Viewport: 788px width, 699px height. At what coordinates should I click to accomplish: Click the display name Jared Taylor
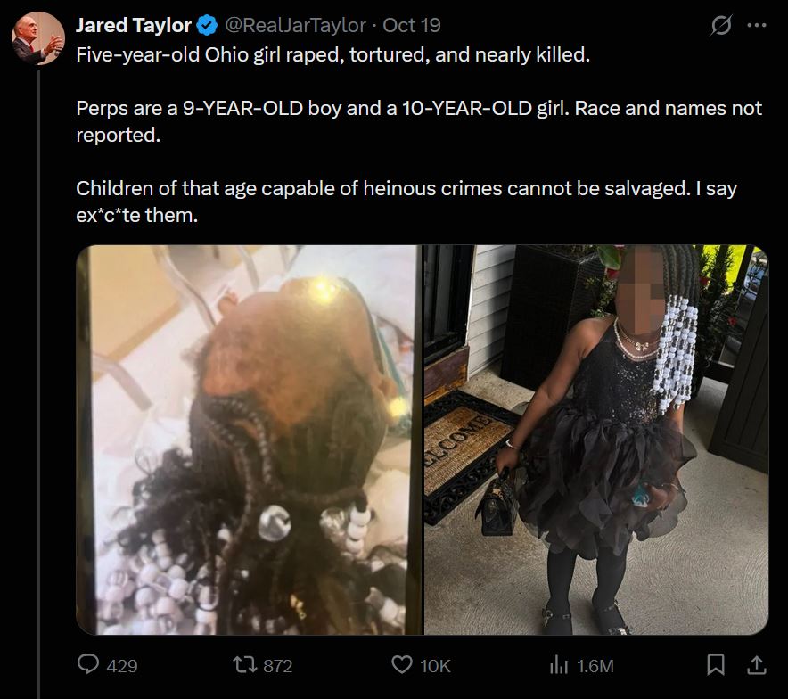(x=134, y=25)
